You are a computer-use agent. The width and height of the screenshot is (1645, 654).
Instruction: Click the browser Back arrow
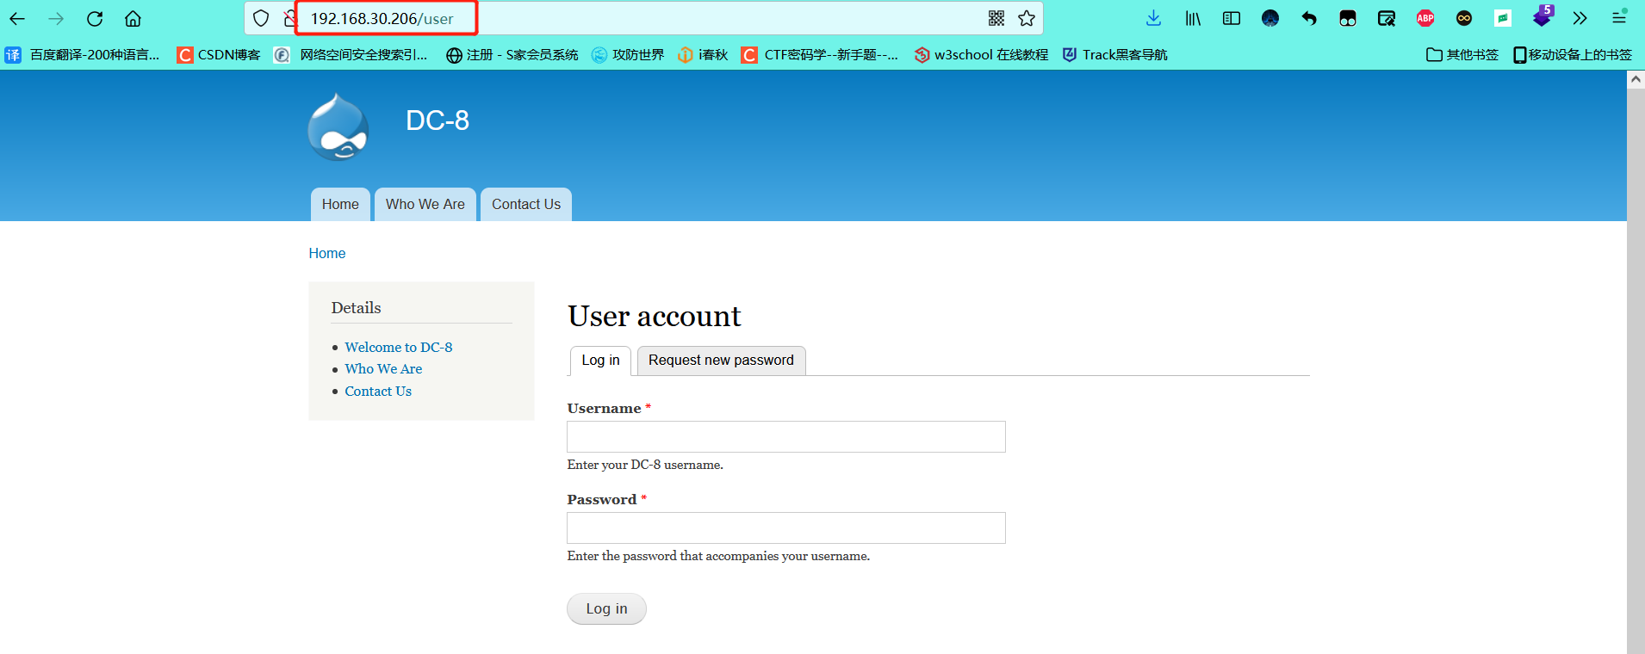17,18
